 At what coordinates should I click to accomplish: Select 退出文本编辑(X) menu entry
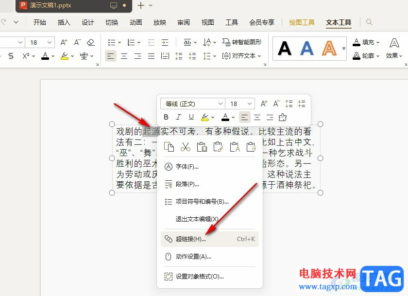[x=210, y=219]
